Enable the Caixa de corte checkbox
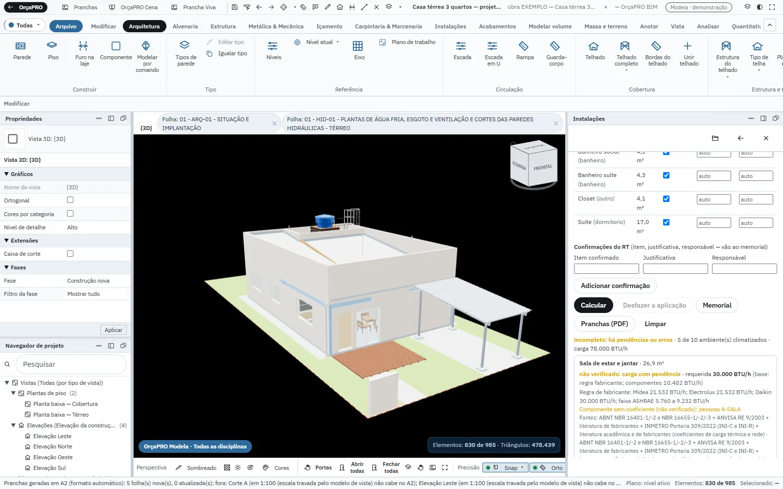 tap(70, 254)
